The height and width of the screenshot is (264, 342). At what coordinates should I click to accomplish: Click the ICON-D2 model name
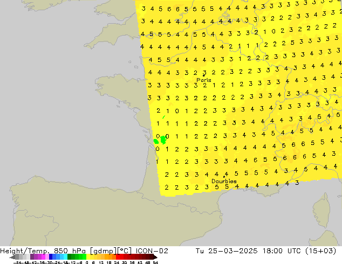tap(152, 251)
